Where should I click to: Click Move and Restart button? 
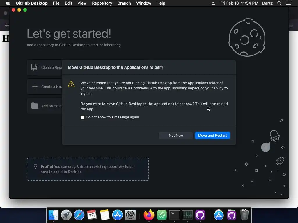point(212,135)
